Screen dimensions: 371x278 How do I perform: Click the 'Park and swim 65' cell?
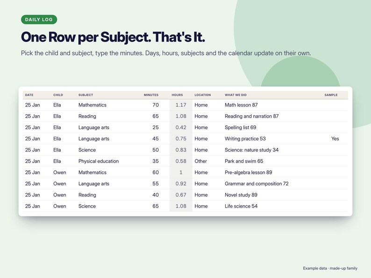point(244,161)
